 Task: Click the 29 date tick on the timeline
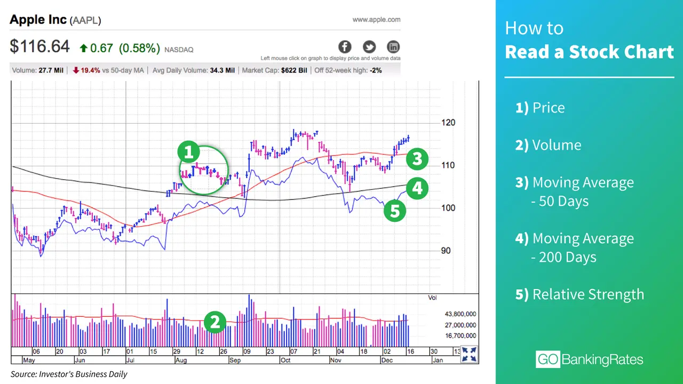tap(176, 352)
